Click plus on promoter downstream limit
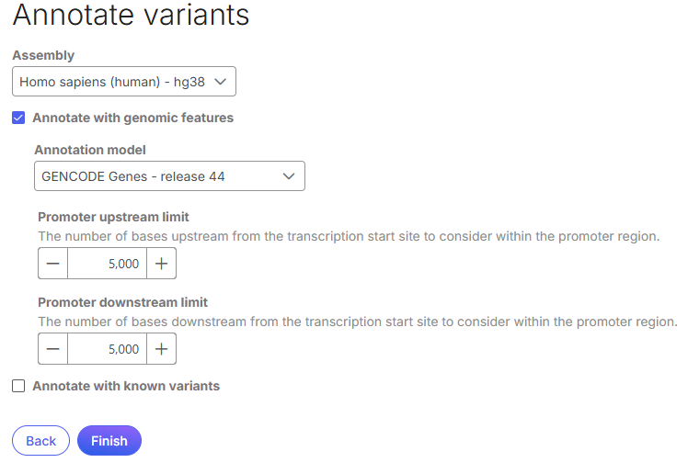The height and width of the screenshot is (474, 688). point(161,349)
